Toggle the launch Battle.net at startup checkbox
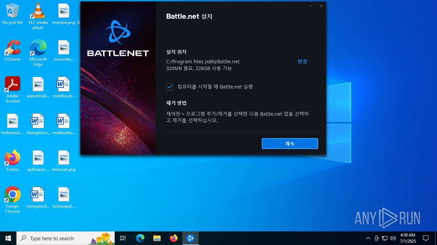This screenshot has width=437, height=245. pos(170,87)
